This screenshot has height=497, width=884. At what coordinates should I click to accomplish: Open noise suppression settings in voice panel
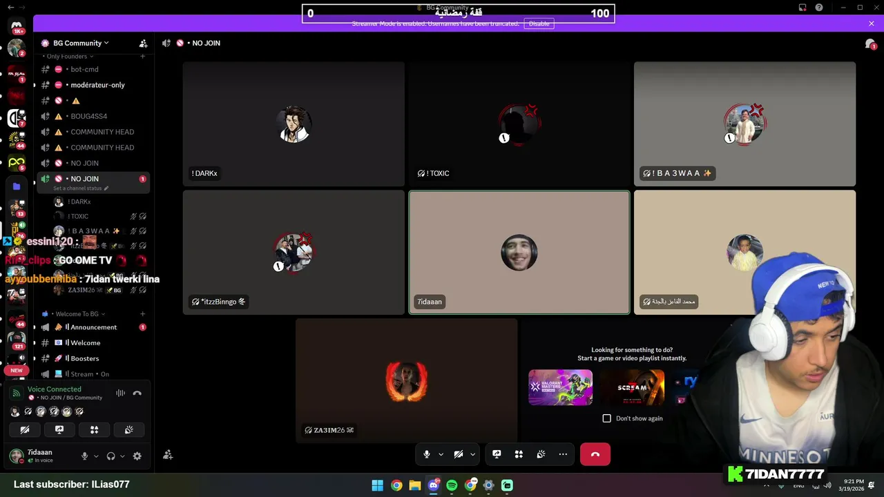120,393
